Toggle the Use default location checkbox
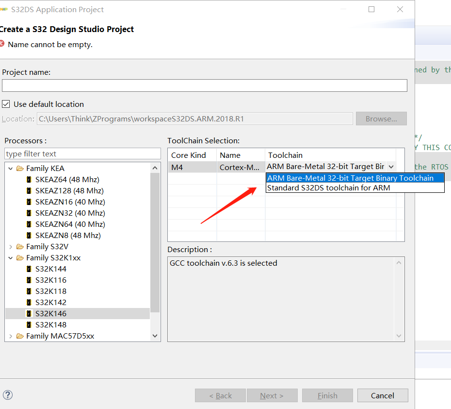 pyautogui.click(x=6, y=104)
